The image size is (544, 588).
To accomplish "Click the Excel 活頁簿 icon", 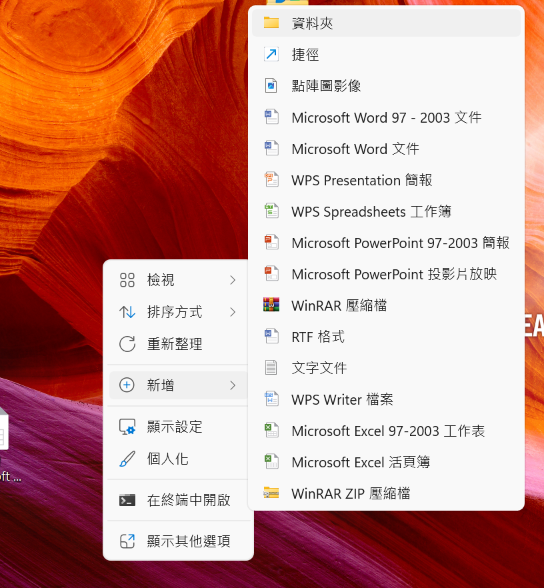I will [271, 461].
